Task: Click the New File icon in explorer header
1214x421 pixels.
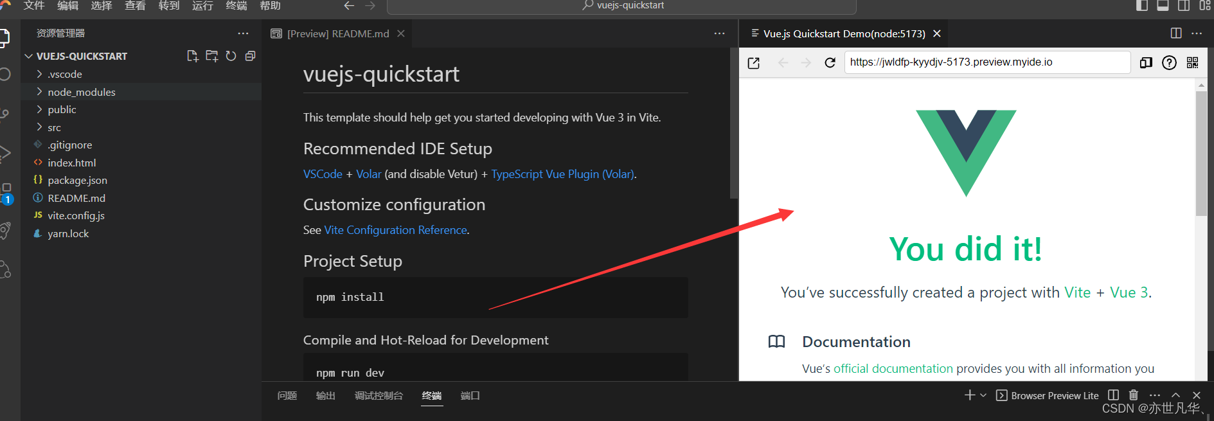Action: click(x=192, y=56)
